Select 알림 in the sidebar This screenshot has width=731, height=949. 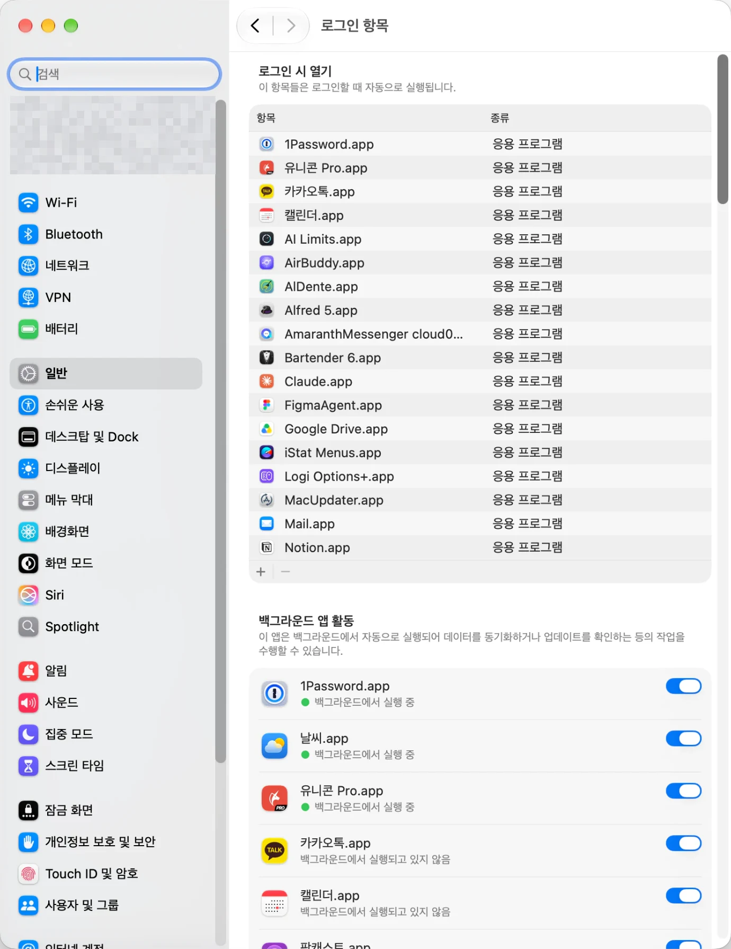106,671
